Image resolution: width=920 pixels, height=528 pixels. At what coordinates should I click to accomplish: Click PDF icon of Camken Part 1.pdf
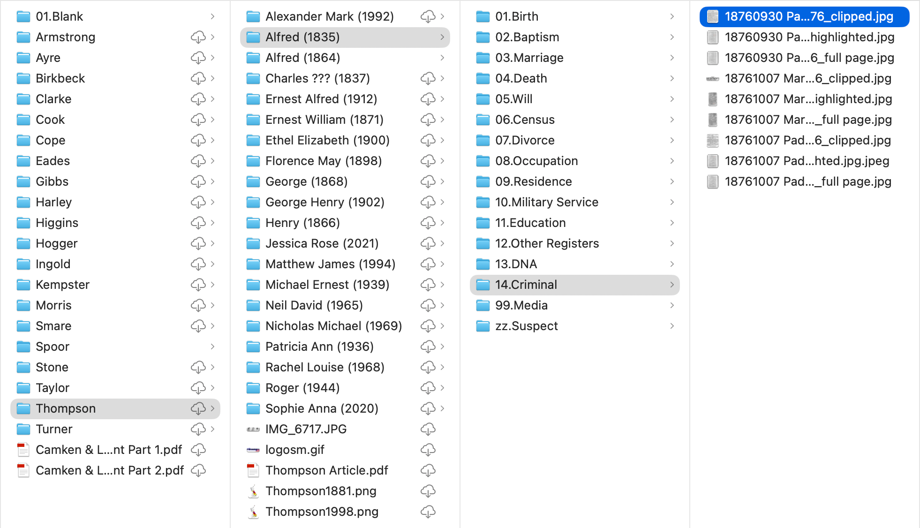23,450
